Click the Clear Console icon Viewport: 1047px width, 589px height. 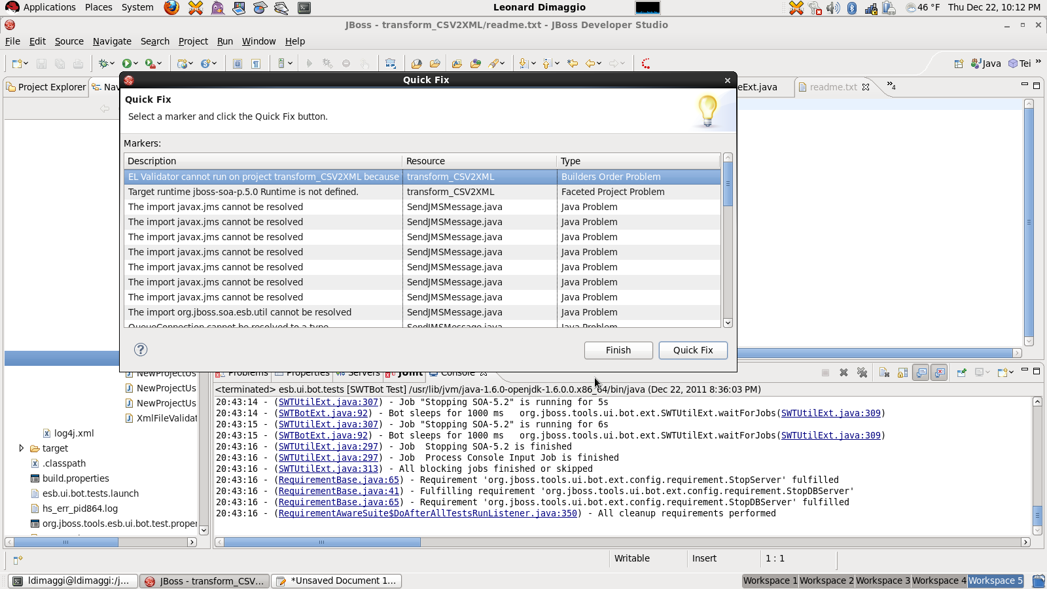click(x=884, y=372)
